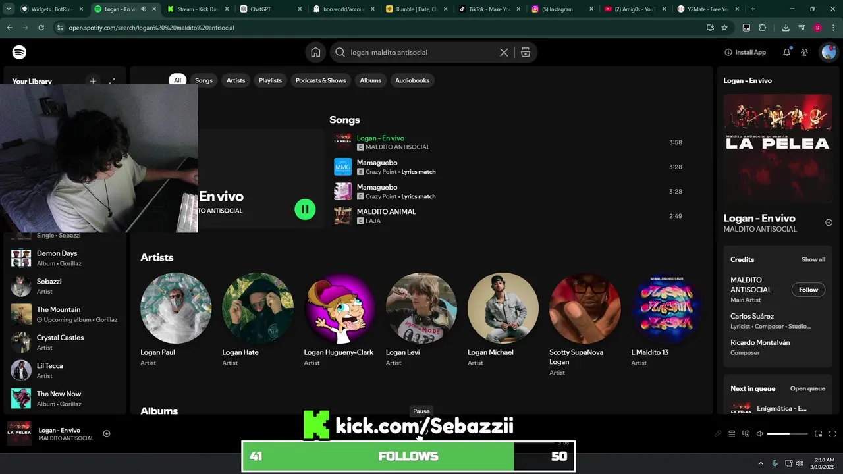Open Lil Tecca artist in library
843x474 pixels.
(65, 370)
